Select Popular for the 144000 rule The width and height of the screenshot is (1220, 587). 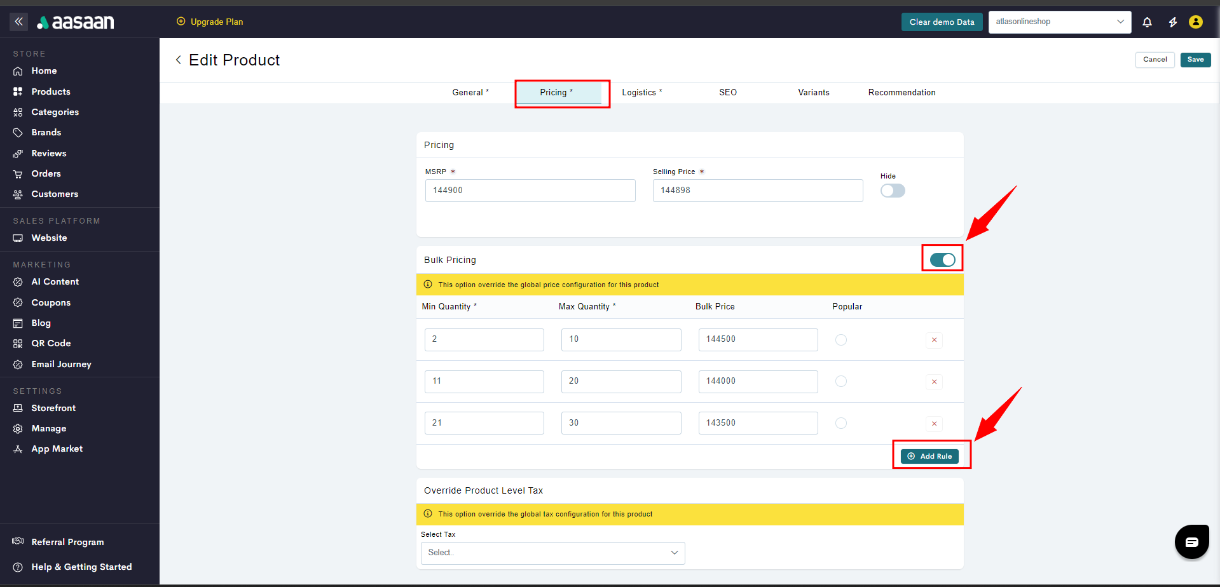pyautogui.click(x=840, y=381)
